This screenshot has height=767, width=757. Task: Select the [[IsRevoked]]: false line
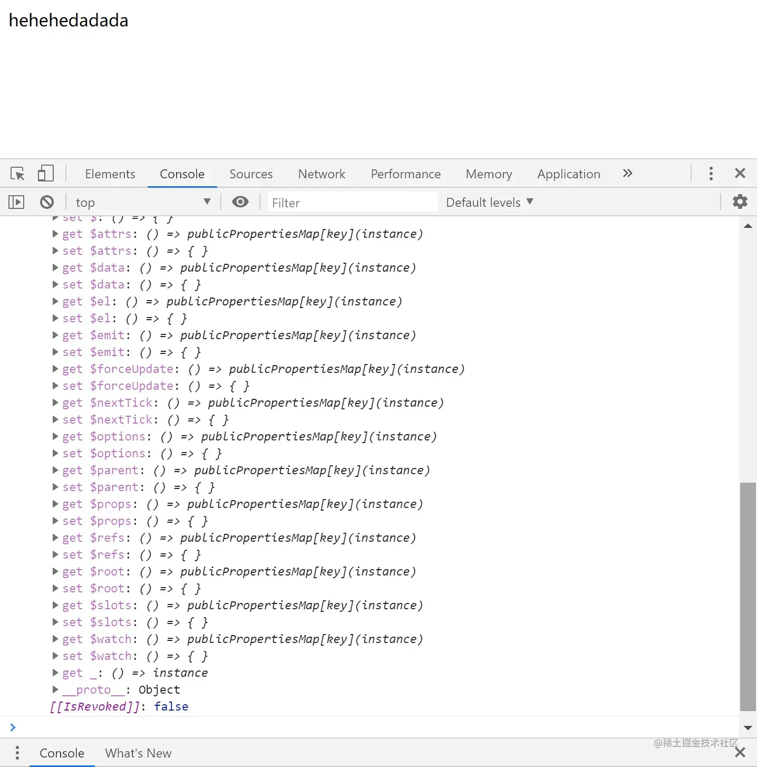(x=119, y=706)
